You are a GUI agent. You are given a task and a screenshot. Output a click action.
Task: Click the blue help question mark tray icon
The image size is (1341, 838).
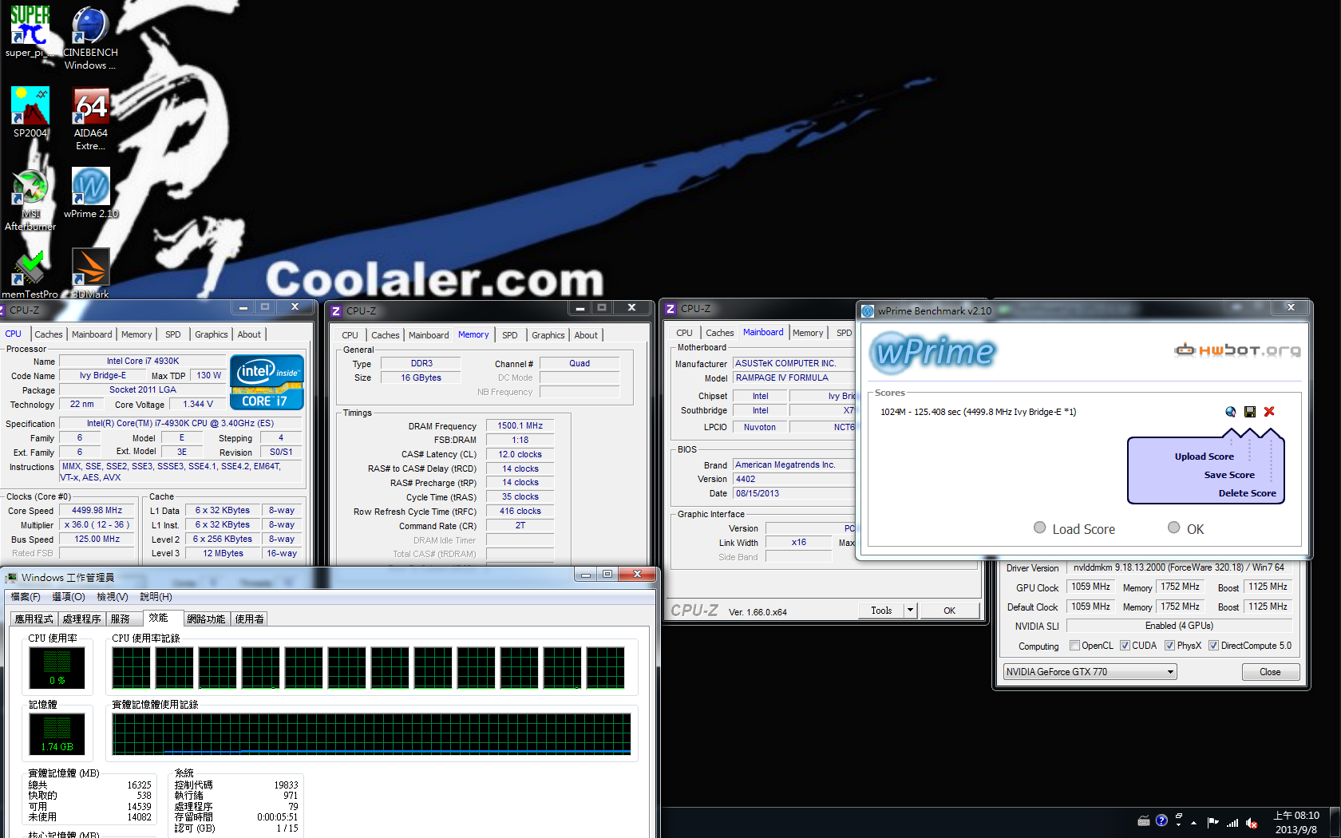point(1161,820)
